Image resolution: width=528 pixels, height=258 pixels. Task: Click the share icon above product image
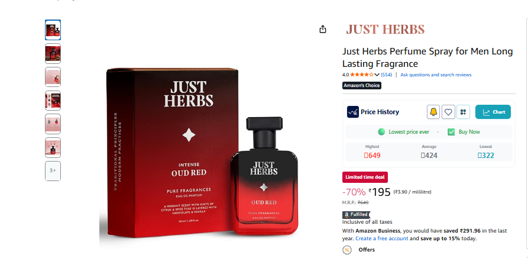(323, 30)
